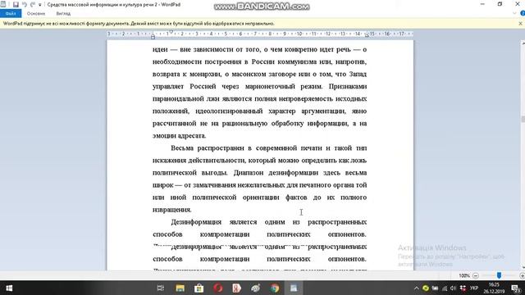Image resolution: width=525 pixels, height=295 pixels.
Task: Open the notification center icon
Action: click(516, 288)
